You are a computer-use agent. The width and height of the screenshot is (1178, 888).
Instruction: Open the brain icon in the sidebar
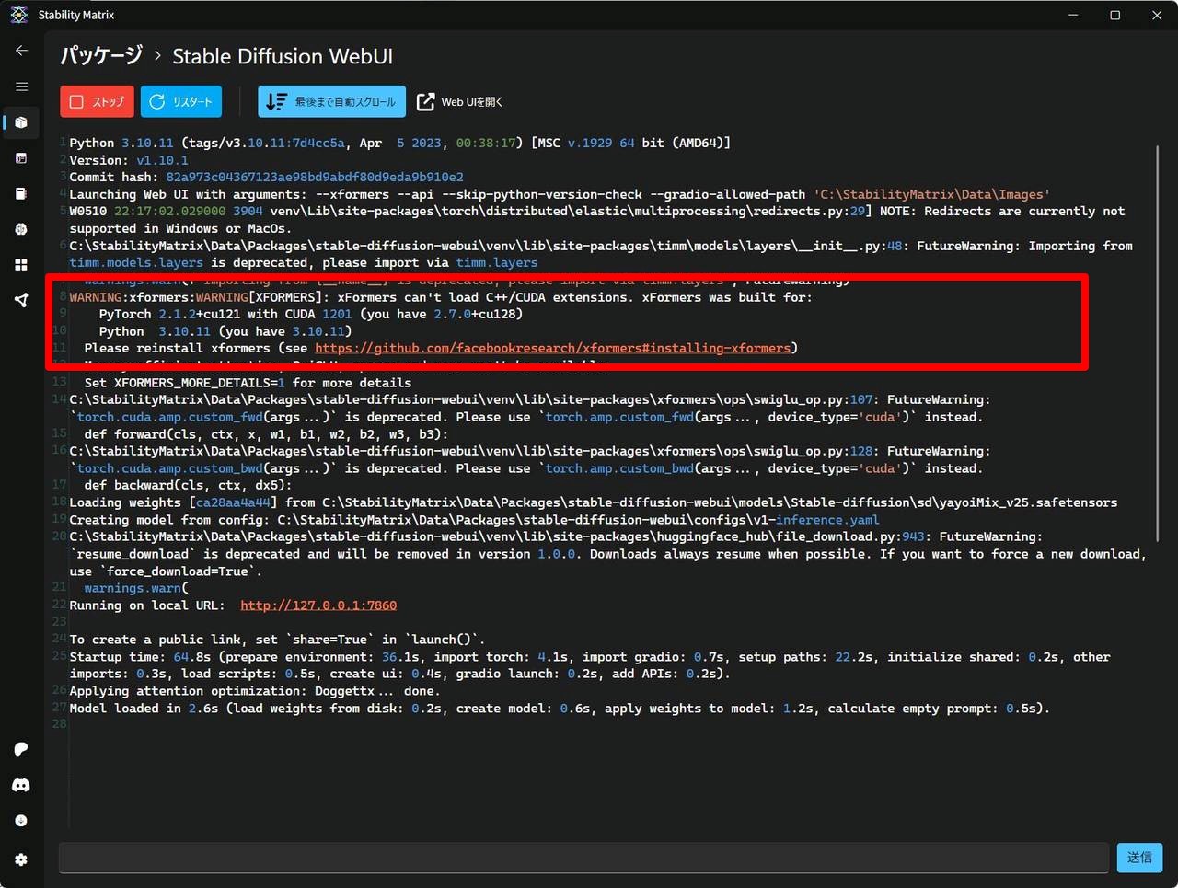[21, 229]
